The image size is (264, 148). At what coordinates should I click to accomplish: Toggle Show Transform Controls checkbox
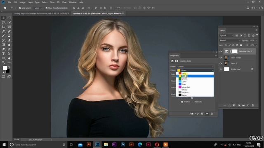coord(47,8)
